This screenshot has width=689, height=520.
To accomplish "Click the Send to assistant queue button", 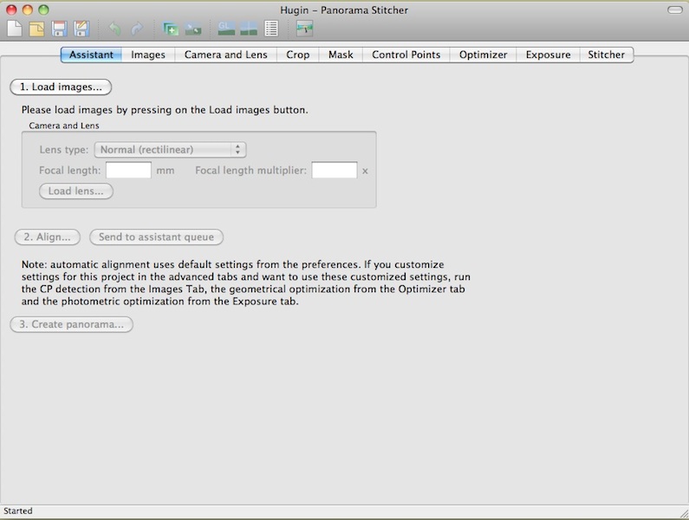I will click(157, 237).
